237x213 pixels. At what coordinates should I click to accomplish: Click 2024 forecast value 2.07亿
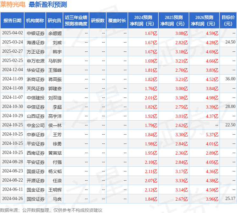(151, 181)
